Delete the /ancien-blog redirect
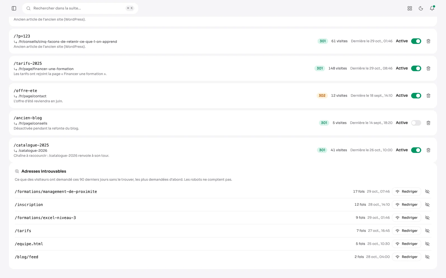This screenshot has height=278, width=446. [x=428, y=123]
